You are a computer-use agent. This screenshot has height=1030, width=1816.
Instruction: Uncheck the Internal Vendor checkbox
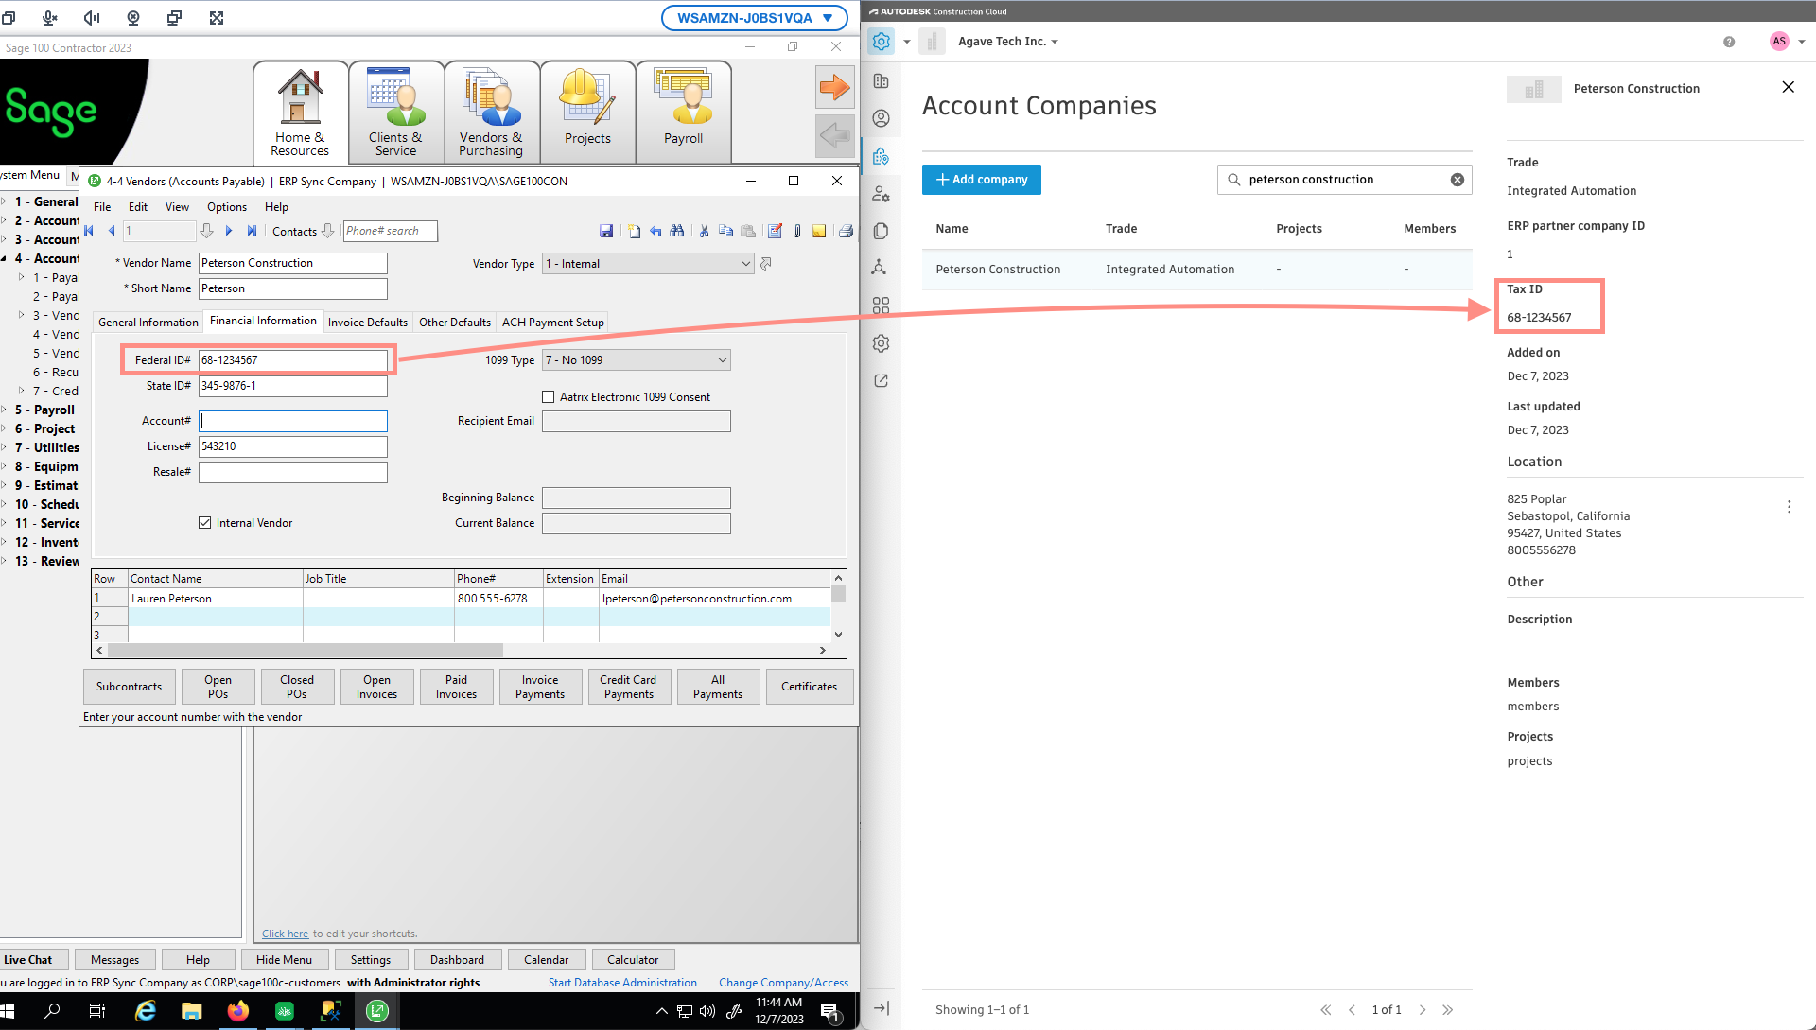205,523
